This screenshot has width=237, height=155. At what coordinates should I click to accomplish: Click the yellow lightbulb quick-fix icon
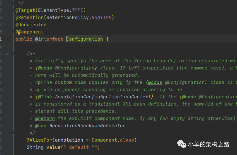pos(19,33)
